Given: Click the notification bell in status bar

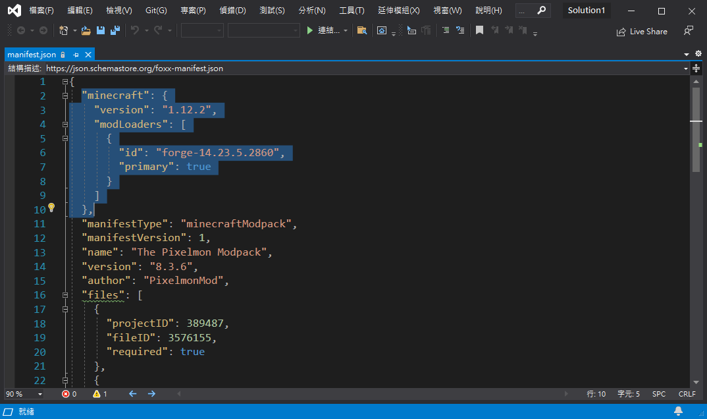Looking at the screenshot, I should (678, 411).
